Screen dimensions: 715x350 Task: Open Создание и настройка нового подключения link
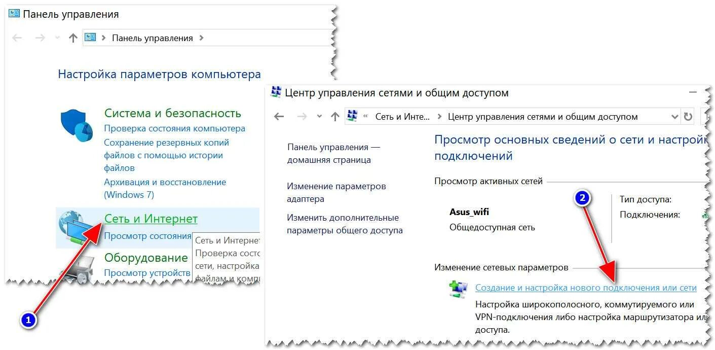pos(586,288)
